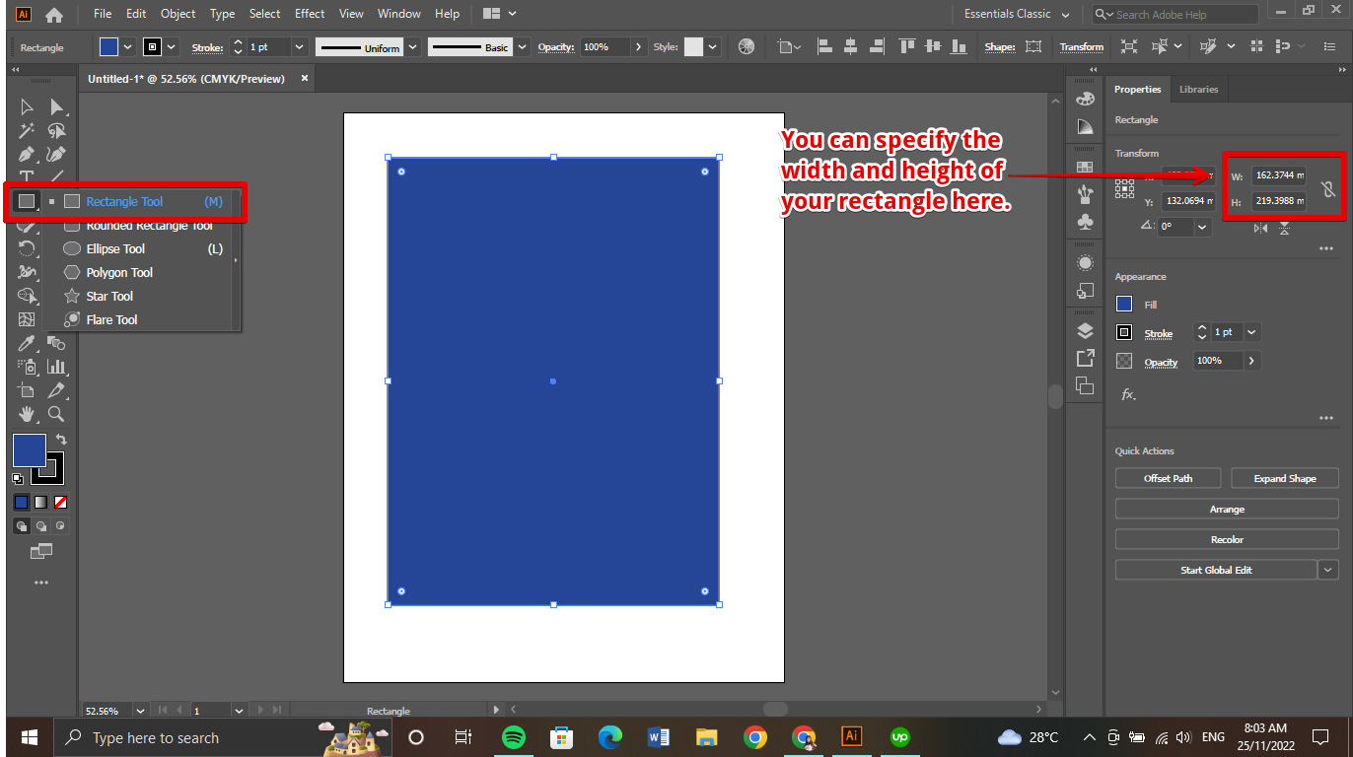Expand the rotation angle dropdown
1353x757 pixels.
[1202, 227]
